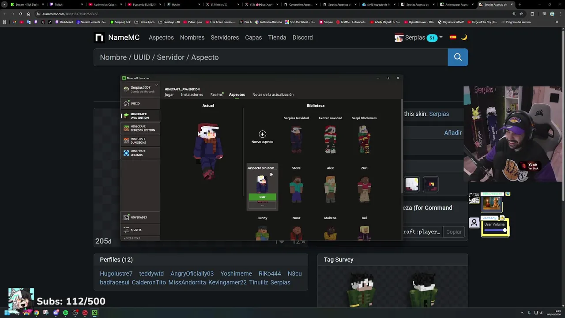
Task: Select Minecraft: Java Edition in launcher sidebar
Action: (140, 116)
